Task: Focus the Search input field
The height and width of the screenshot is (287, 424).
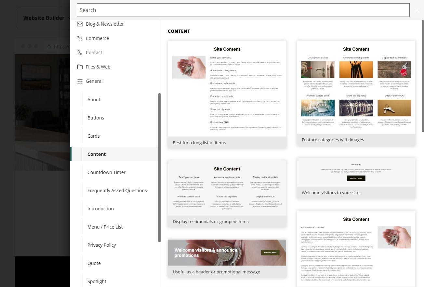Action: (x=243, y=10)
